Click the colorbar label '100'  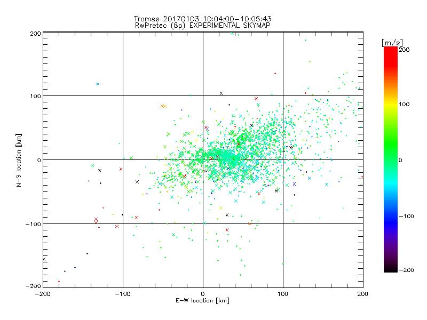(404, 104)
